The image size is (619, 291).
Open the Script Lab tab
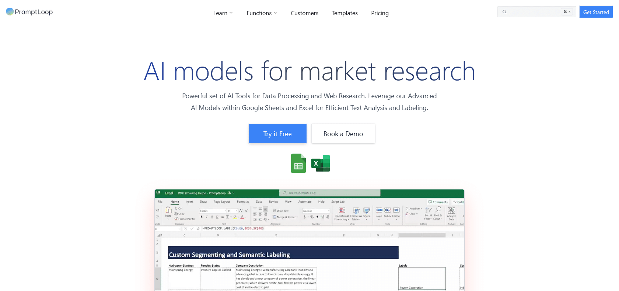[x=338, y=202]
